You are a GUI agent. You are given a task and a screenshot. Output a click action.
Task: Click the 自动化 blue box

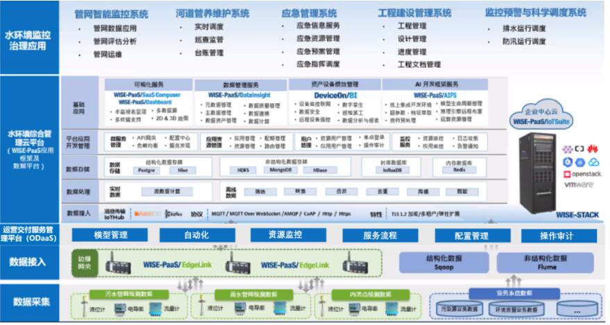tap(197, 235)
